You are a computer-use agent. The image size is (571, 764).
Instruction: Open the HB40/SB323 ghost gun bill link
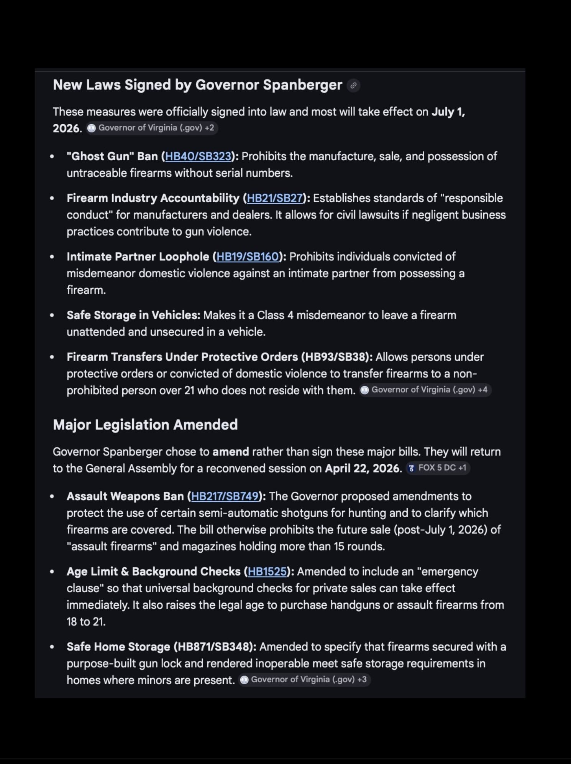198,156
